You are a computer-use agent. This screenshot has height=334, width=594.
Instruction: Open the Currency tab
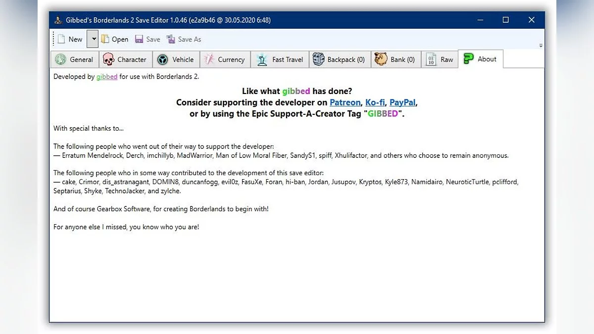pos(225,59)
